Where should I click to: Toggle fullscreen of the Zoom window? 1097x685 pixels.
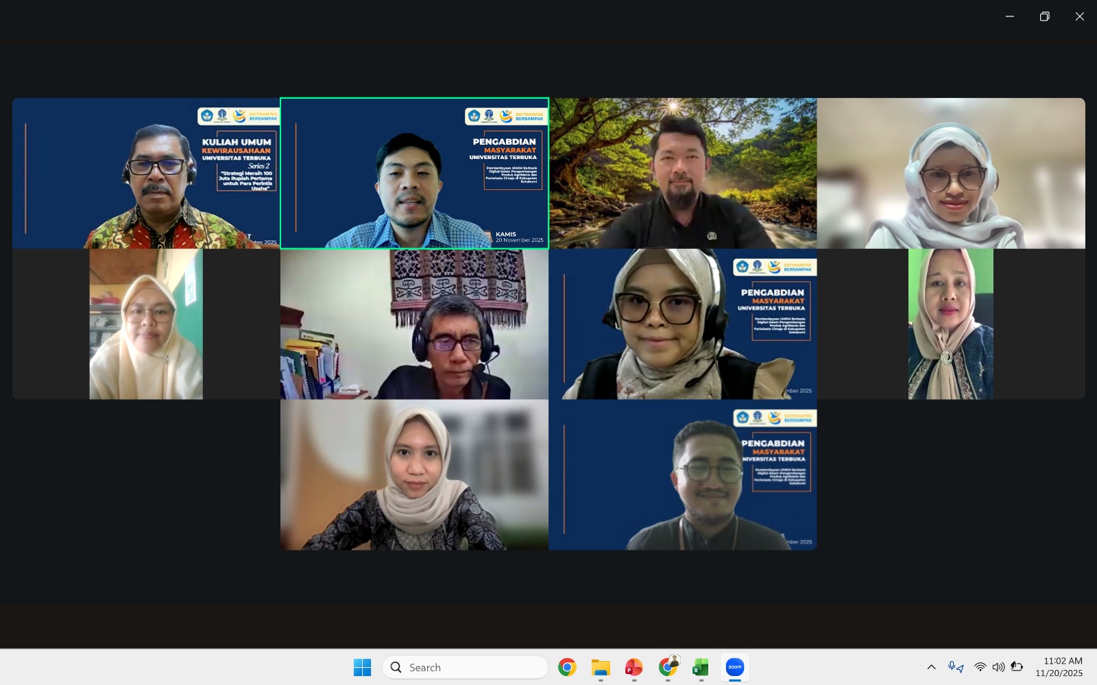(1045, 16)
